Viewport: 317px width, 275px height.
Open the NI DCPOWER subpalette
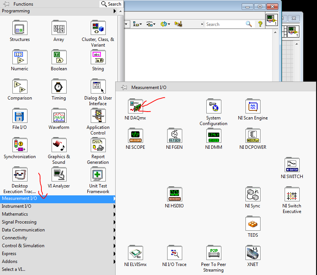click(253, 135)
